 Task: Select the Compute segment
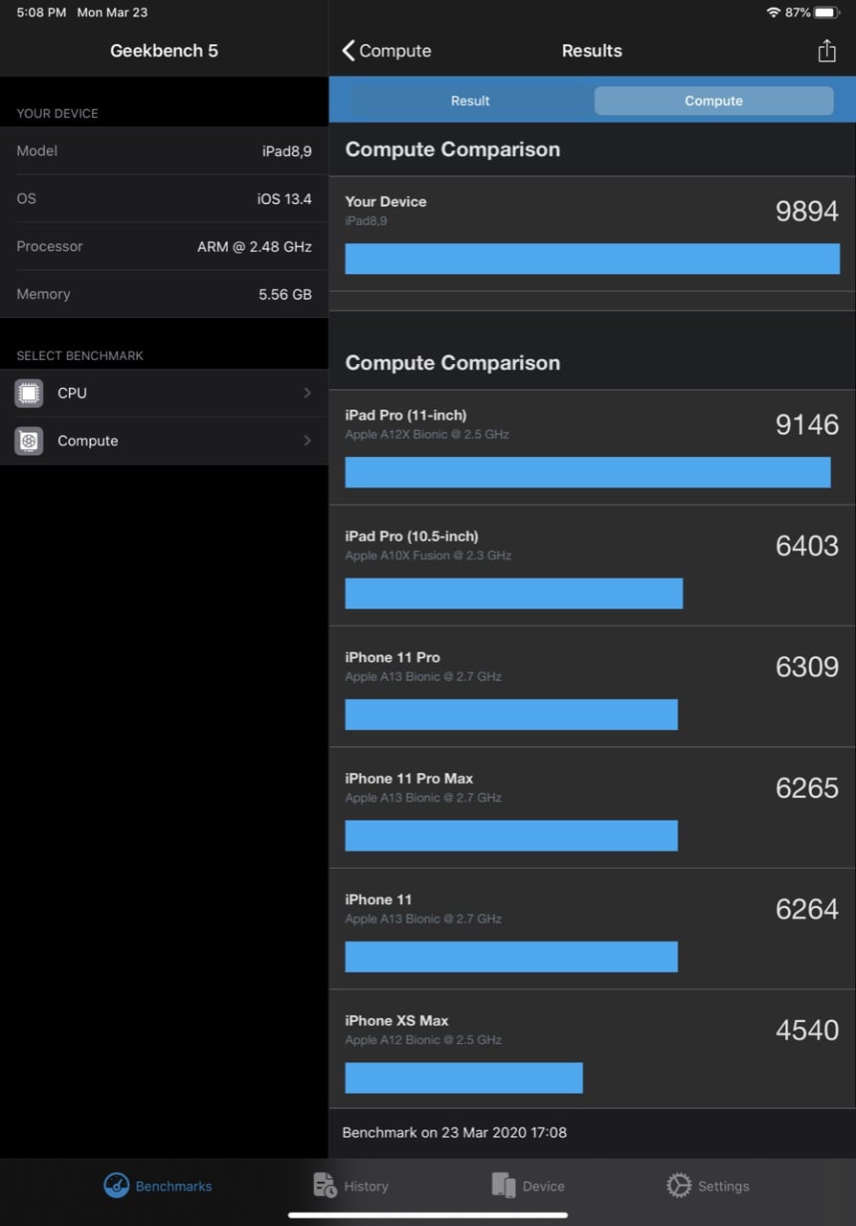(713, 101)
